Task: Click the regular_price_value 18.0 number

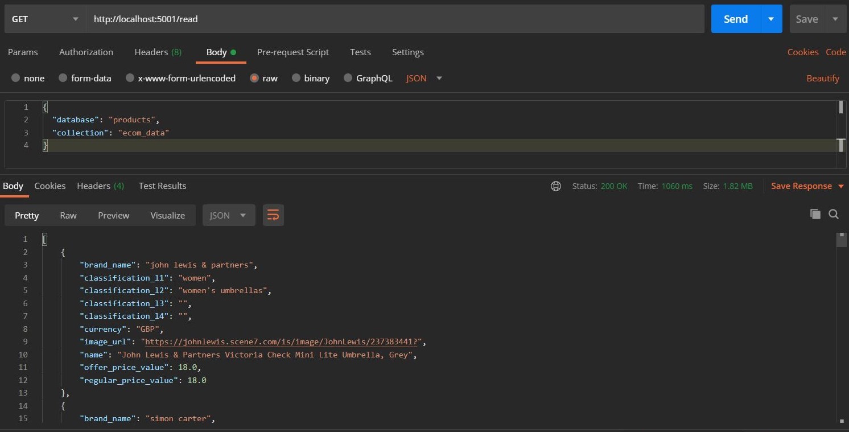Action: (x=197, y=380)
